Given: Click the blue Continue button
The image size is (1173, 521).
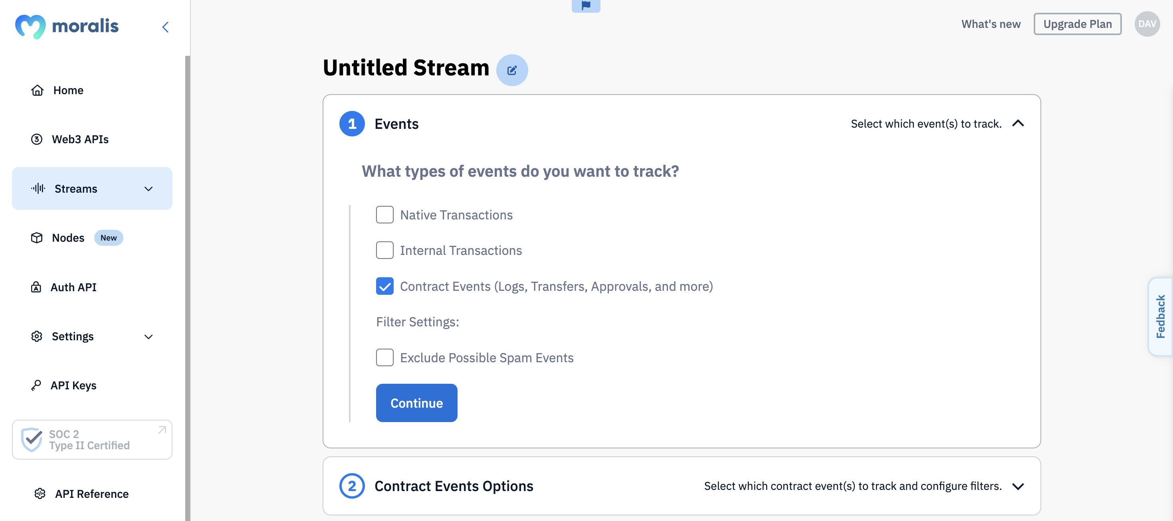Looking at the screenshot, I should (417, 403).
